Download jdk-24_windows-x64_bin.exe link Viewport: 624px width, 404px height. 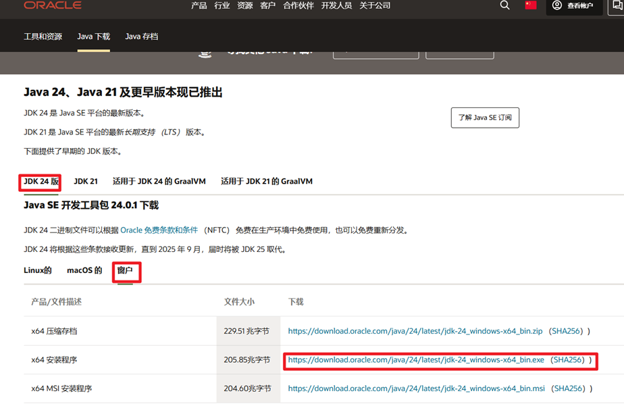[x=416, y=360]
